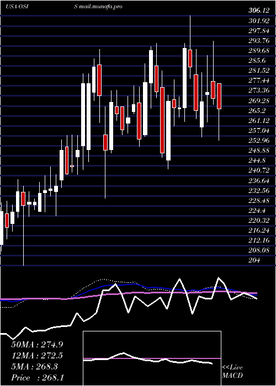Screen dimensions: 276x386
Task: Click the S mail.munafa.pro header text
Action: pyautogui.click(x=98, y=7)
